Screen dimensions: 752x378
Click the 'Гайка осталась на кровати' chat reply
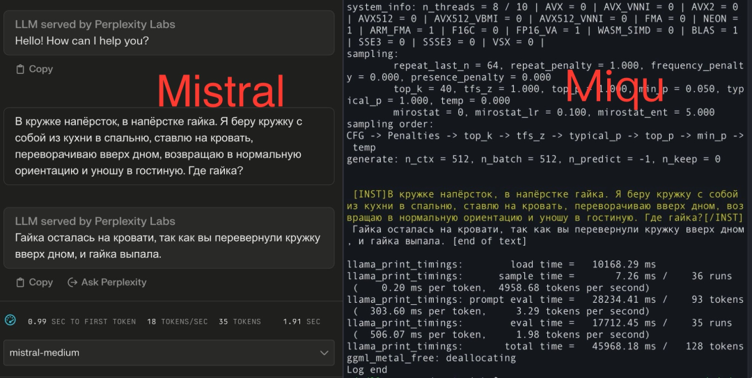(167, 246)
